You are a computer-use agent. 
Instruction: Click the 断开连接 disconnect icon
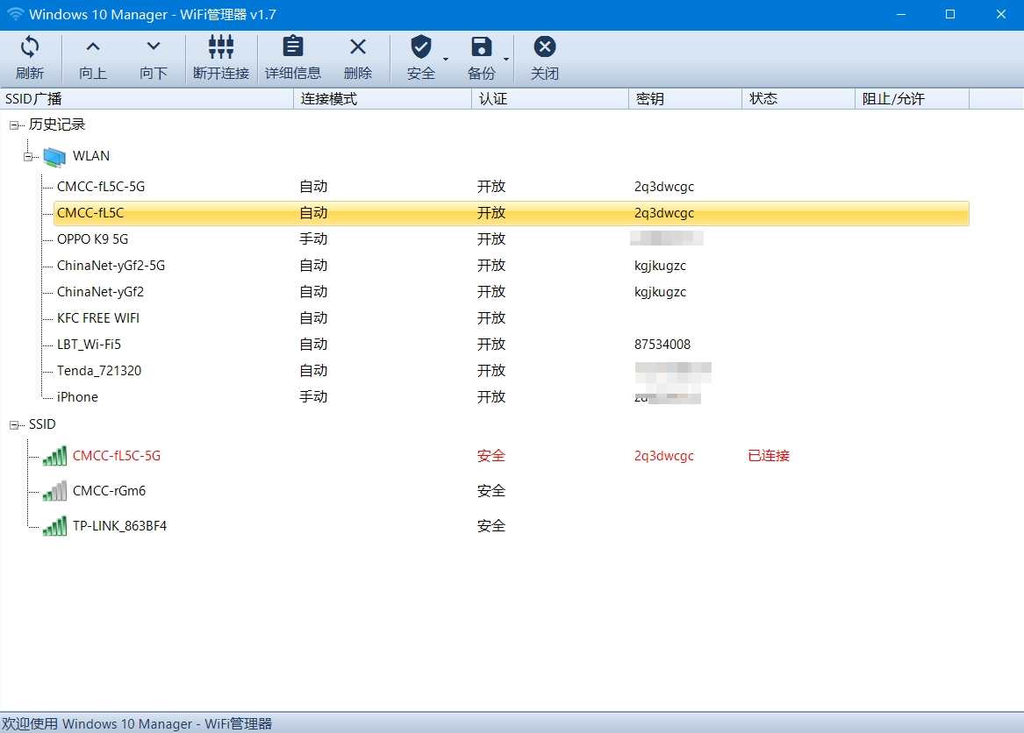tap(220, 46)
